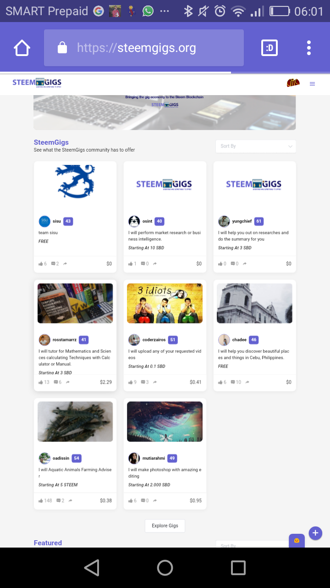Open user mutiarahmi's profile name
The image size is (330, 588).
click(154, 458)
